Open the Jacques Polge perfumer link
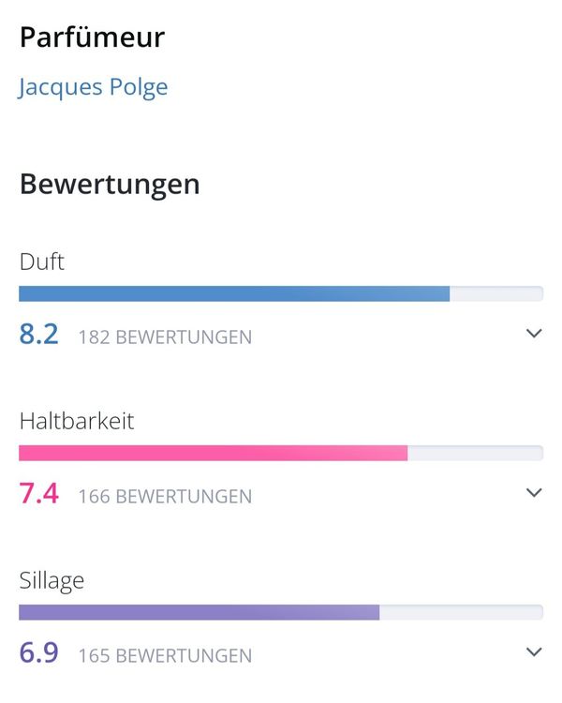 (x=93, y=88)
